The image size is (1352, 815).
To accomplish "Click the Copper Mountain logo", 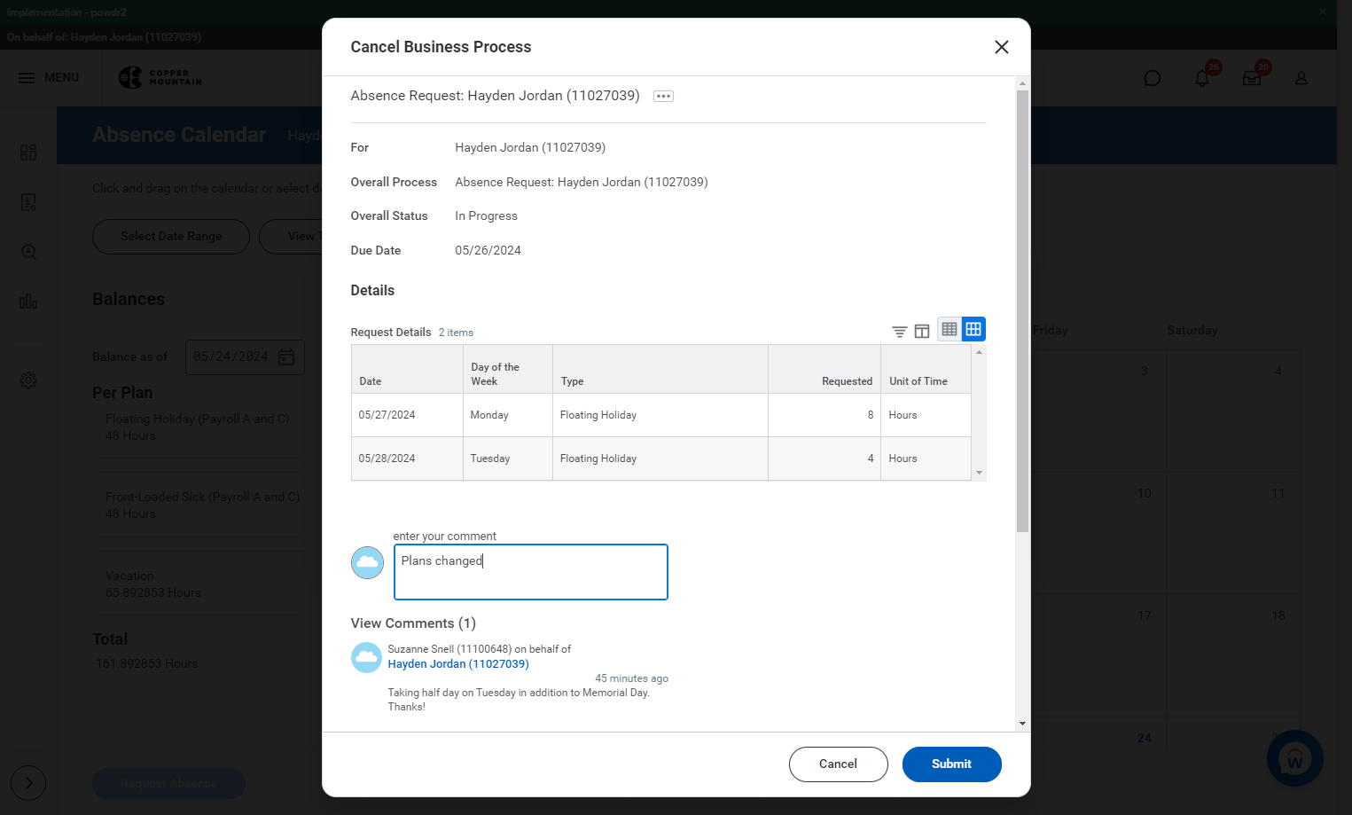I will (x=160, y=78).
